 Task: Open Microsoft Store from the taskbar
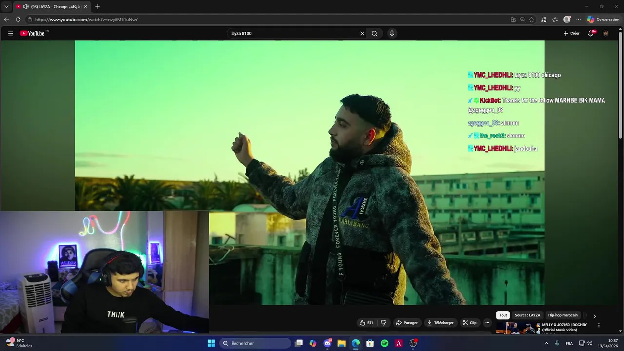coord(370,343)
